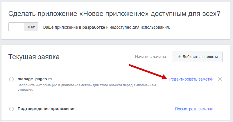
Task: Click the plus icon in 'Добавить элементы'
Action: tap(179, 57)
